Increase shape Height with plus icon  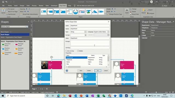coord(112,9)
